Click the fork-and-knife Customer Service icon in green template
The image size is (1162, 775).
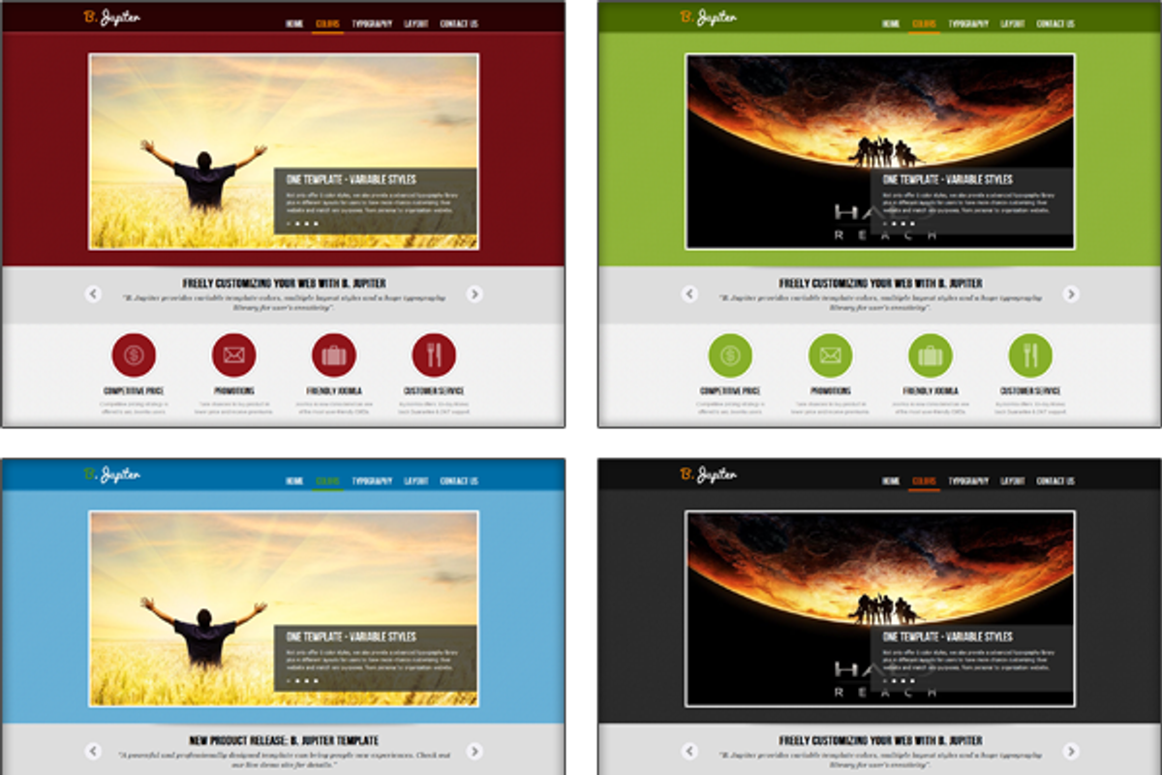[1030, 356]
